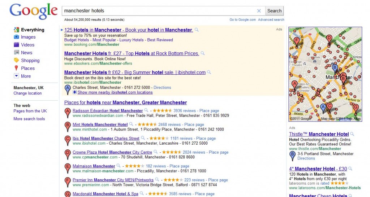Screen dimensions: 370x197
Task: Open News search via newspaper icon
Action: point(16,53)
